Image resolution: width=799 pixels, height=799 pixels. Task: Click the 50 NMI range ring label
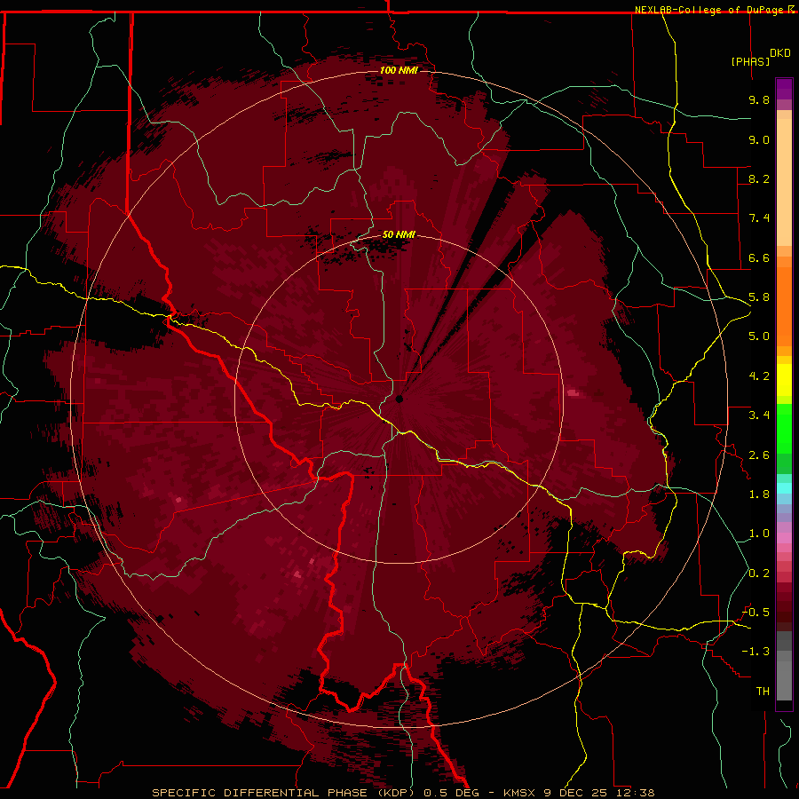click(399, 234)
